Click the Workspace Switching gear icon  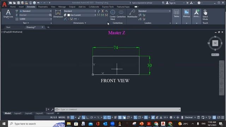point(171,117)
